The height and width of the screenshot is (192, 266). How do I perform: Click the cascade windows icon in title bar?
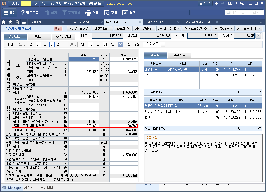243,3
